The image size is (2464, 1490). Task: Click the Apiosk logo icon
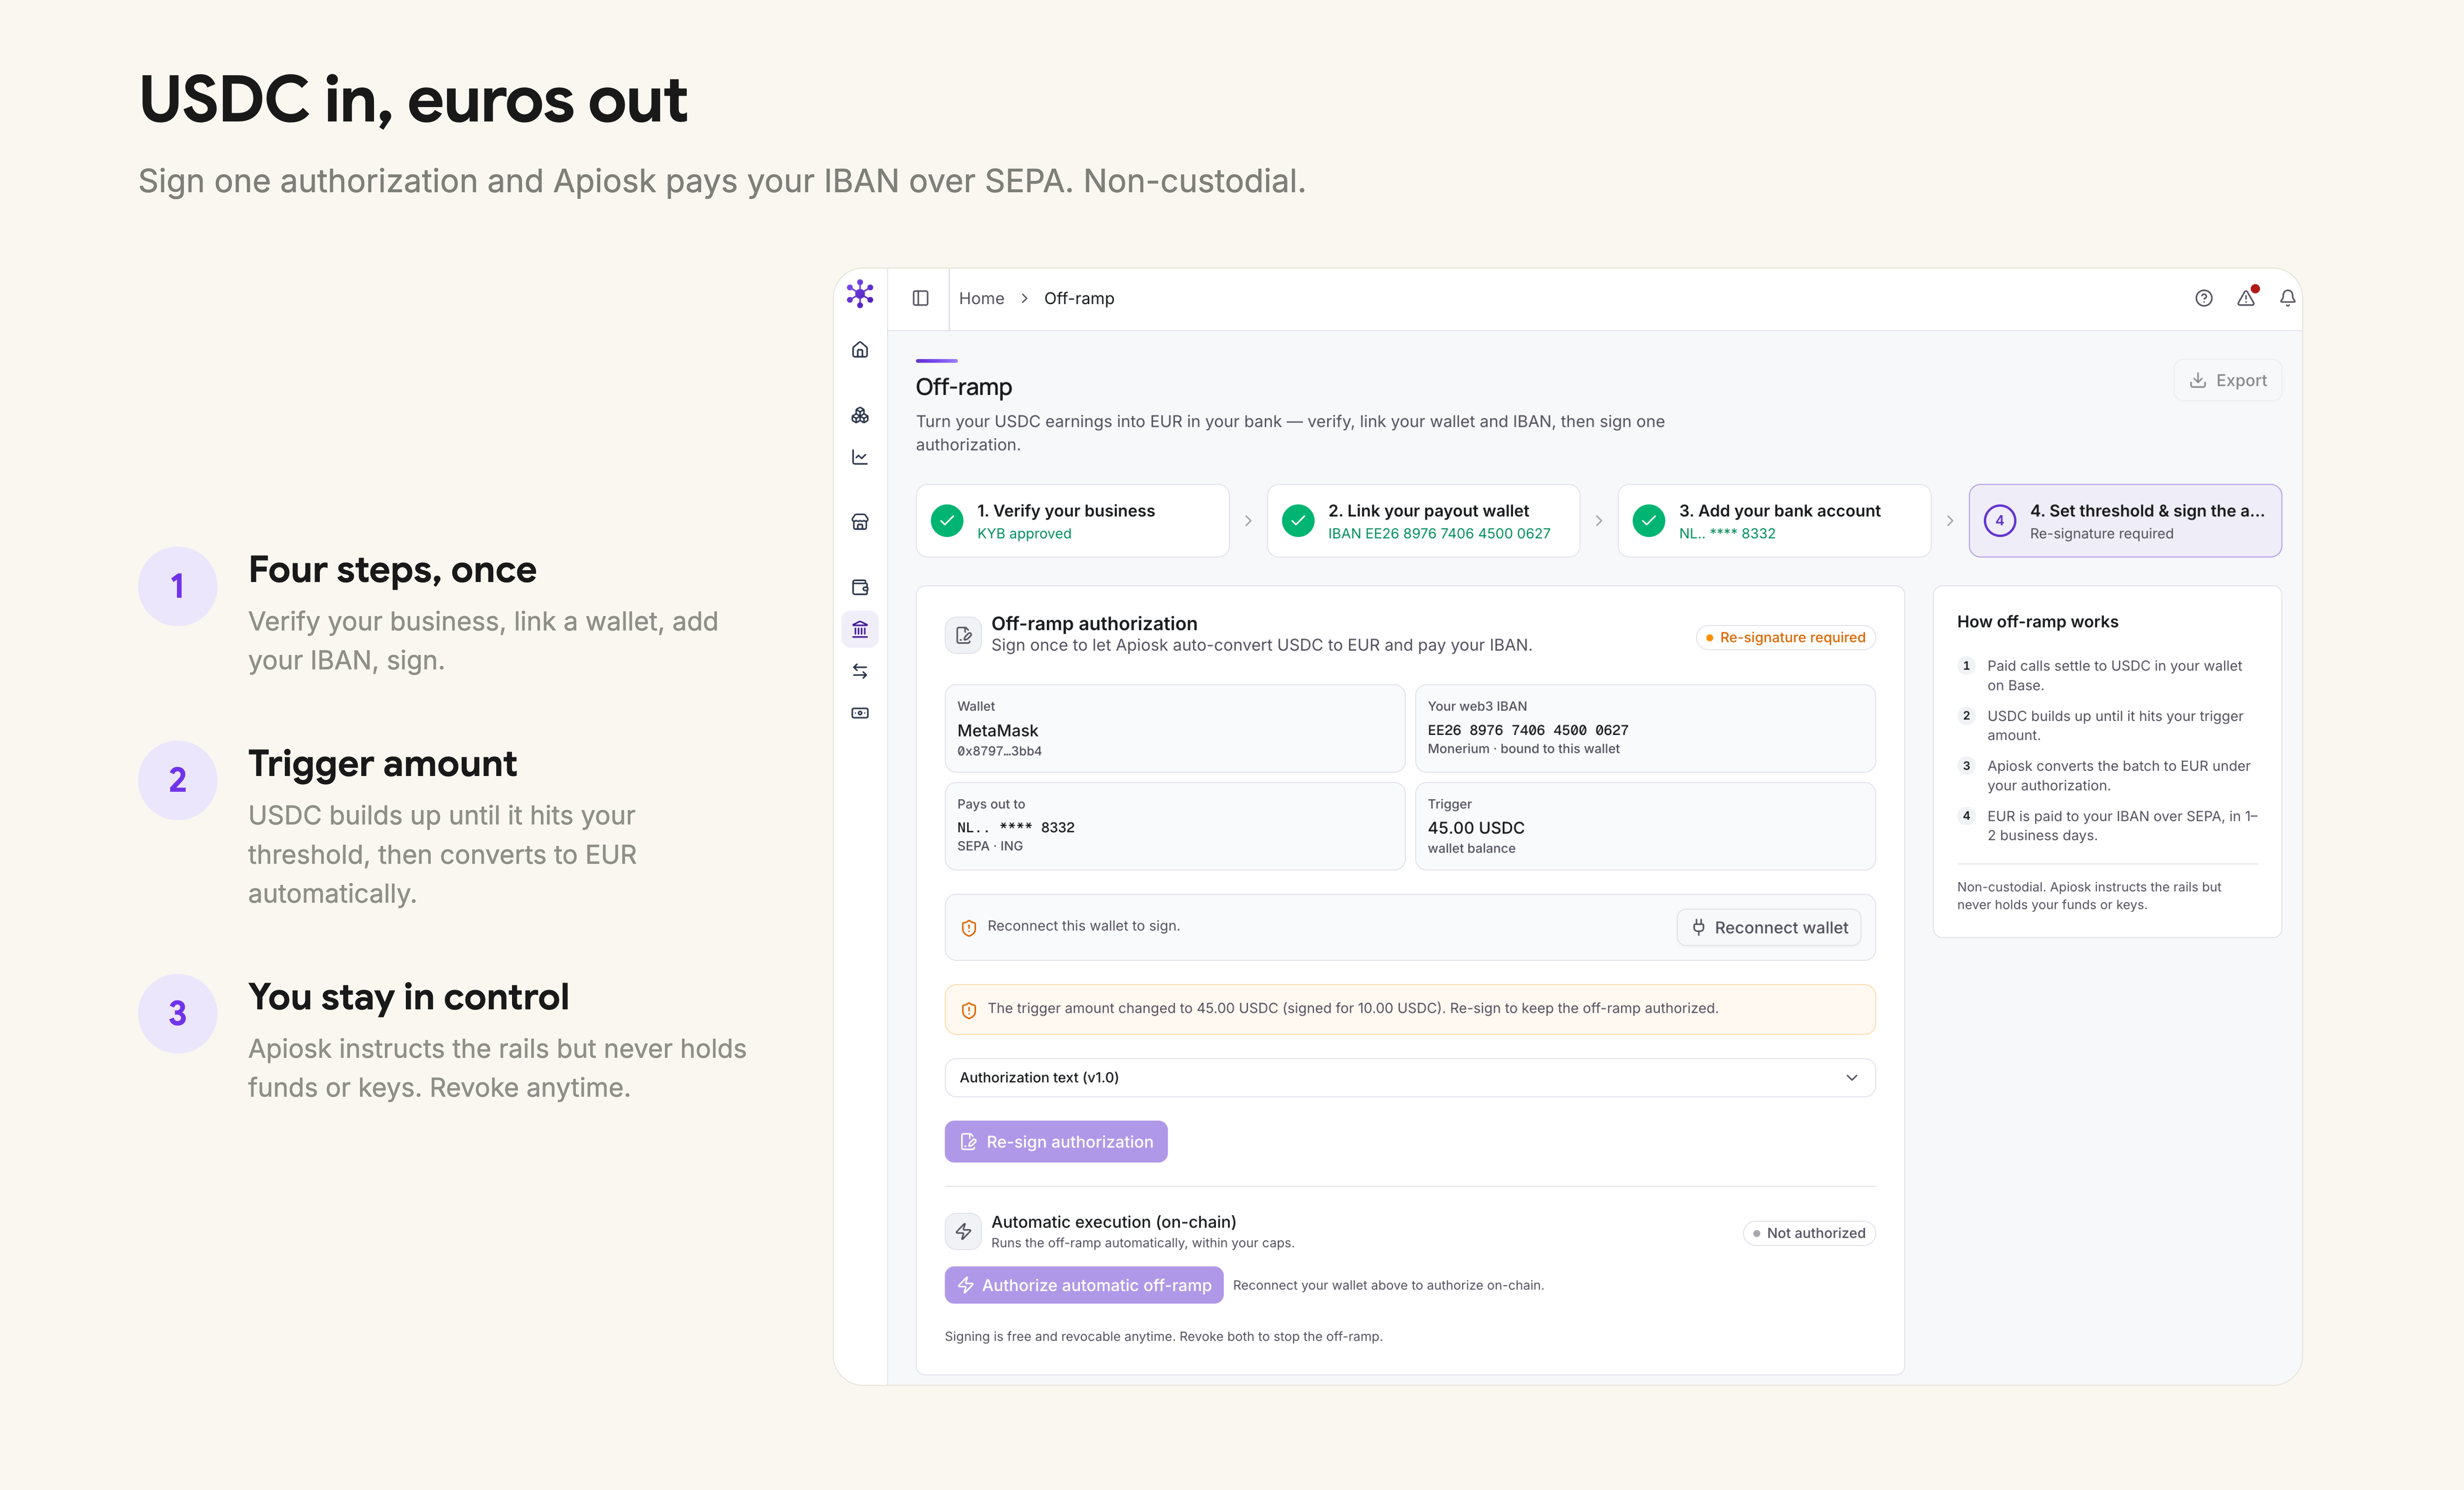[860, 294]
